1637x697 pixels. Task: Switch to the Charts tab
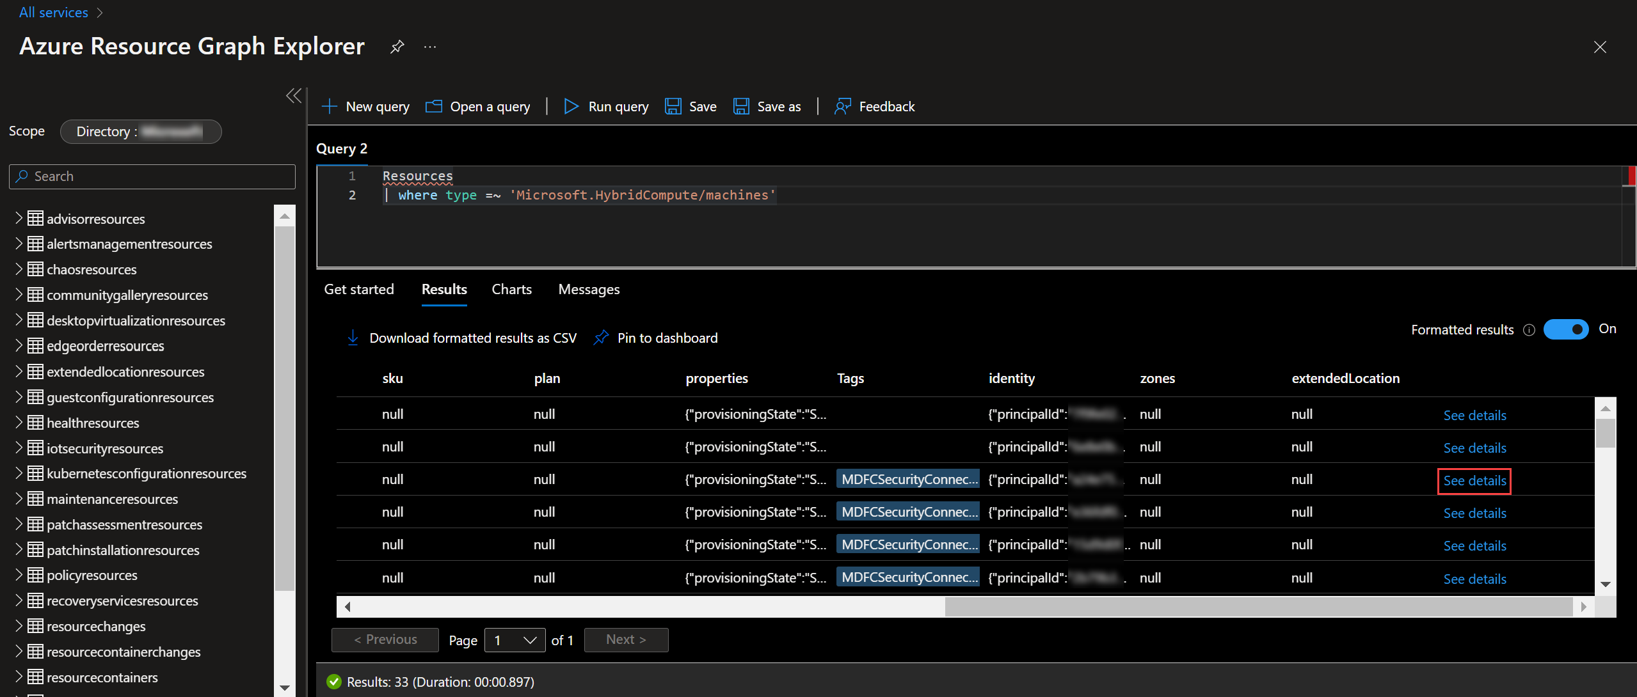pos(512,290)
